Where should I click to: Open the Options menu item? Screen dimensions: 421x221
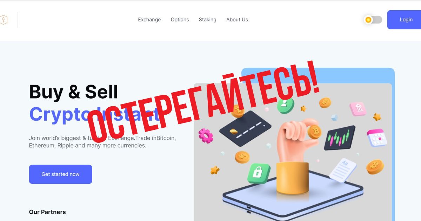(x=180, y=20)
